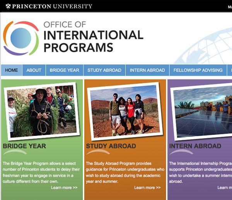Click the Office of International Programs title
The image size is (232, 200).
pos(93,37)
